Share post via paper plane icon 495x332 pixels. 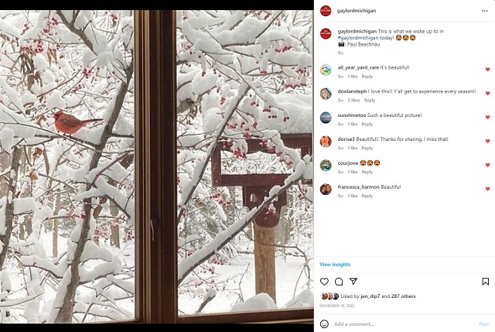coord(353,281)
